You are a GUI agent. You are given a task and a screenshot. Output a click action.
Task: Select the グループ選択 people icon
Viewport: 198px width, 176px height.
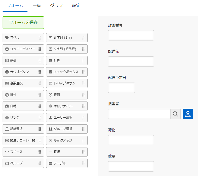point(51,129)
